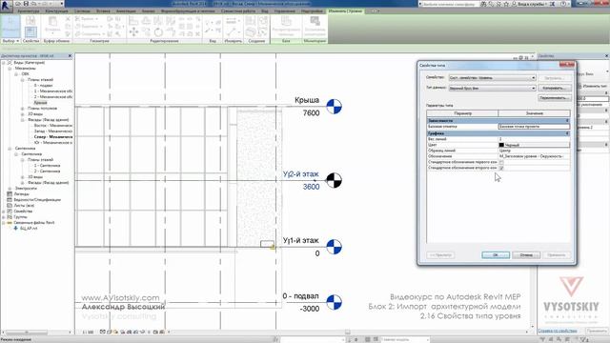Switch to the Конструкция ribbon tab
Image resolution: width=610 pixels, height=343 pixels.
pyautogui.click(x=56, y=11)
